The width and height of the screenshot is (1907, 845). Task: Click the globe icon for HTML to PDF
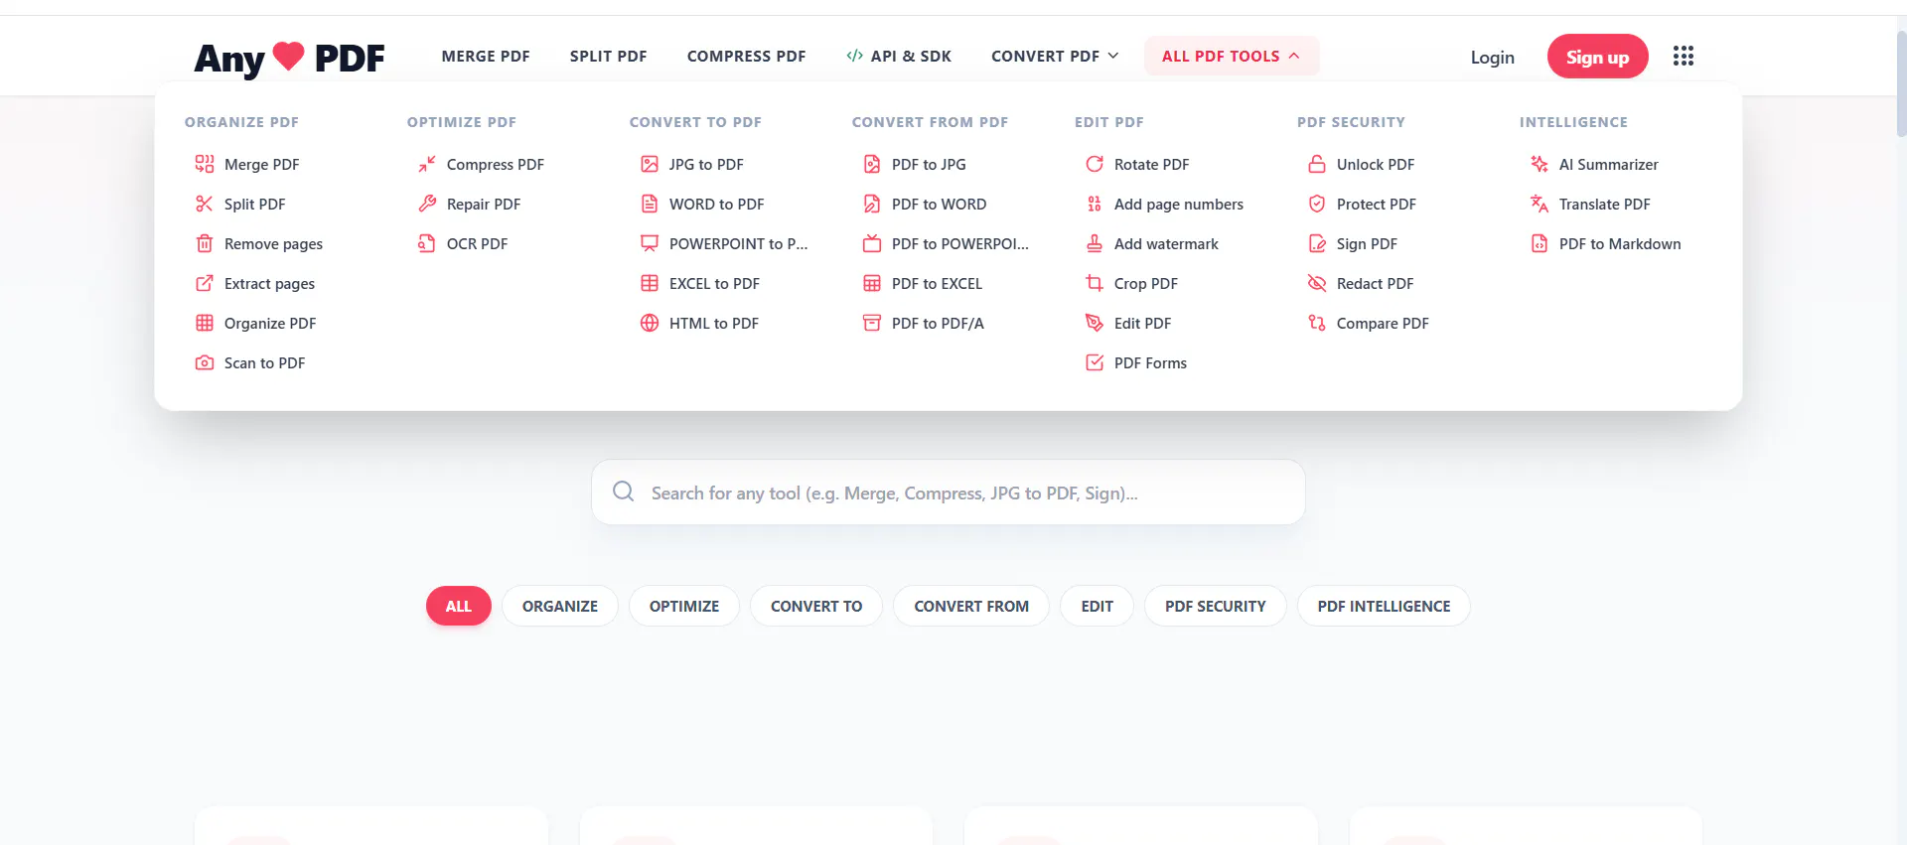[x=650, y=323]
